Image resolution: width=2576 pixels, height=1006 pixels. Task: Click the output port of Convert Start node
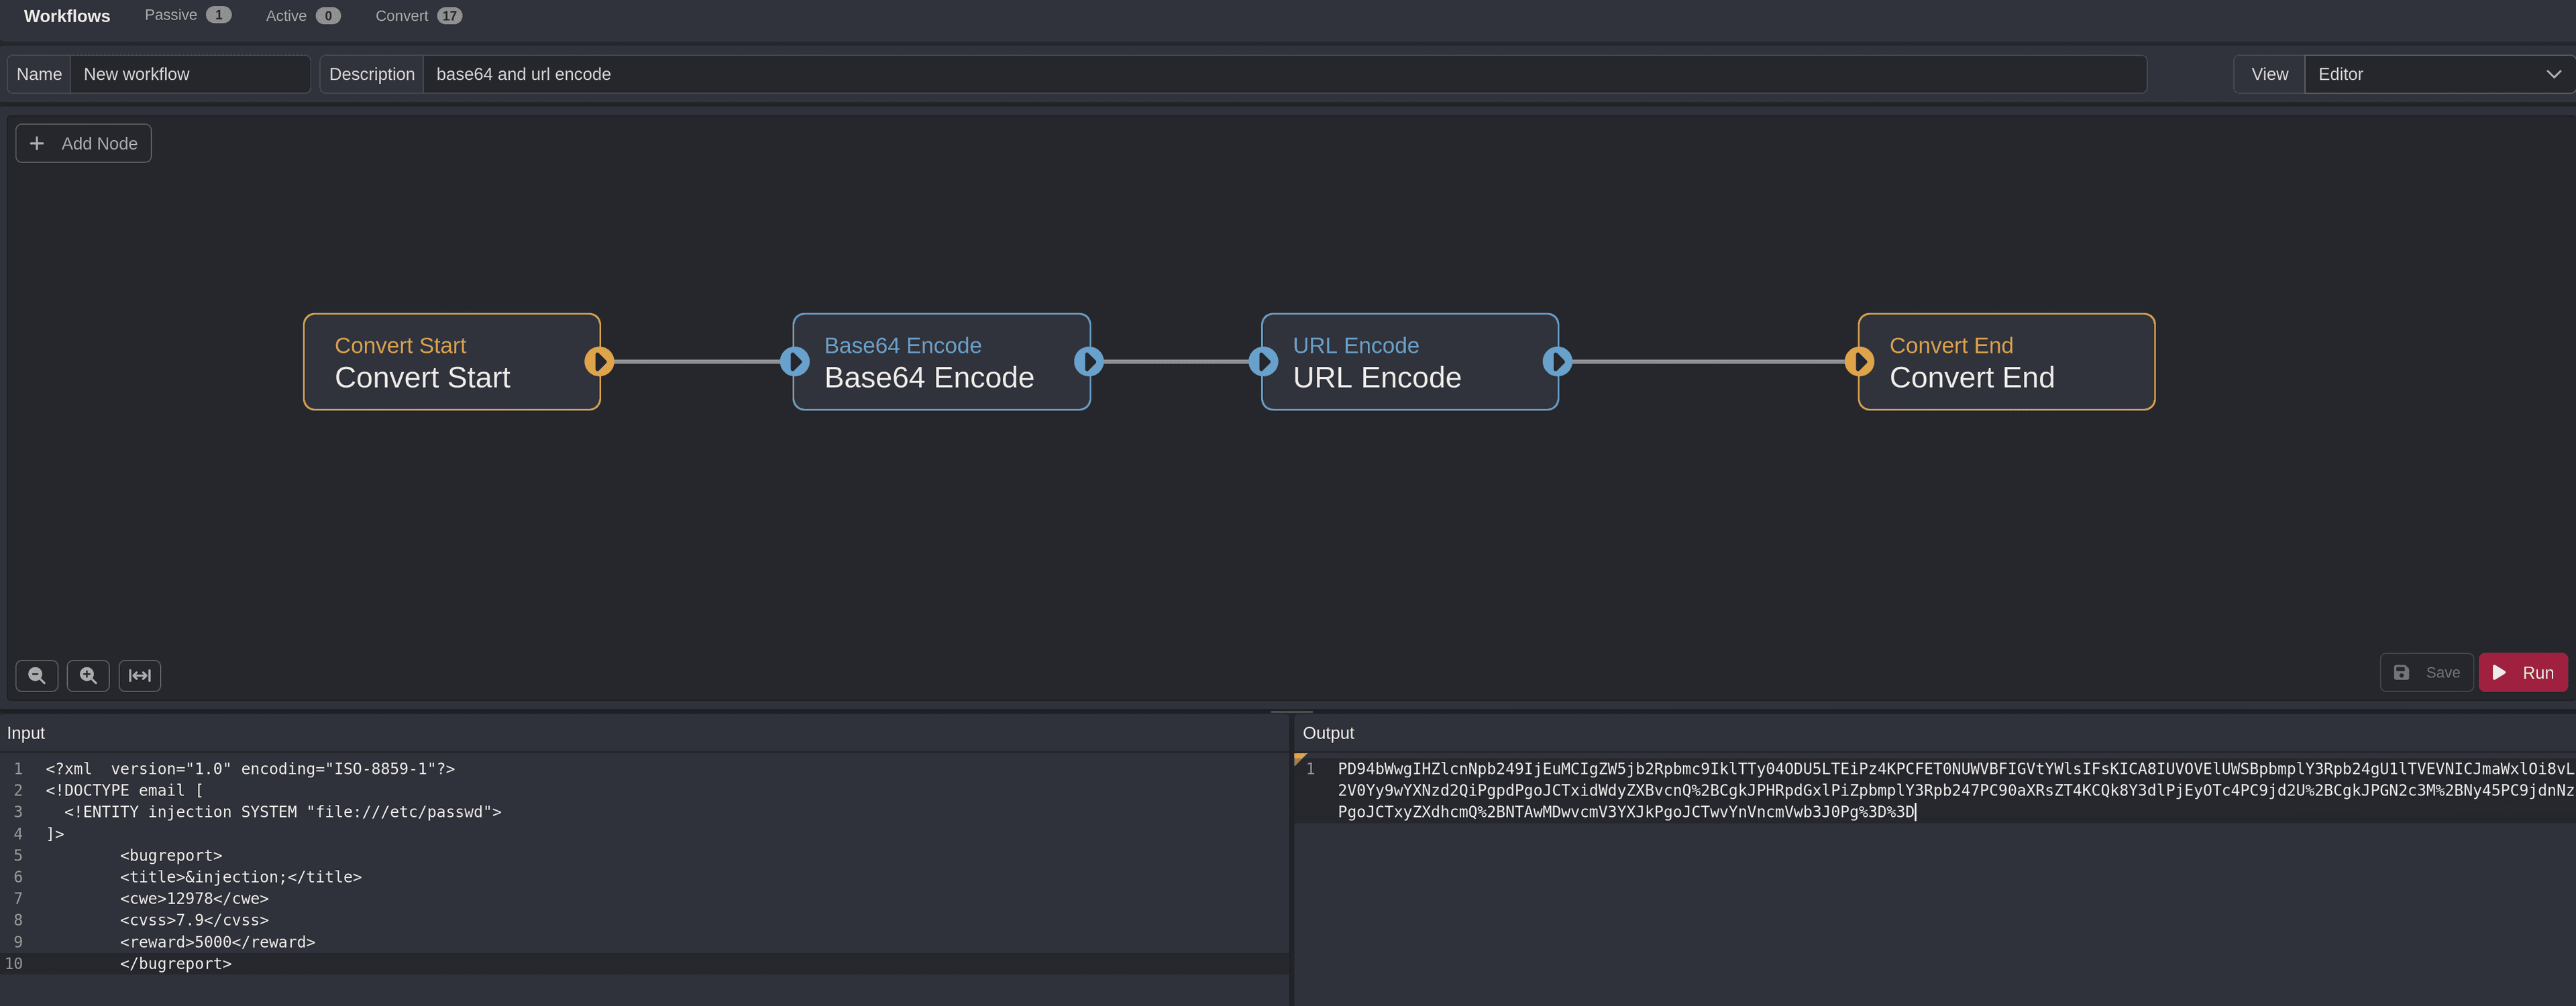(x=600, y=361)
